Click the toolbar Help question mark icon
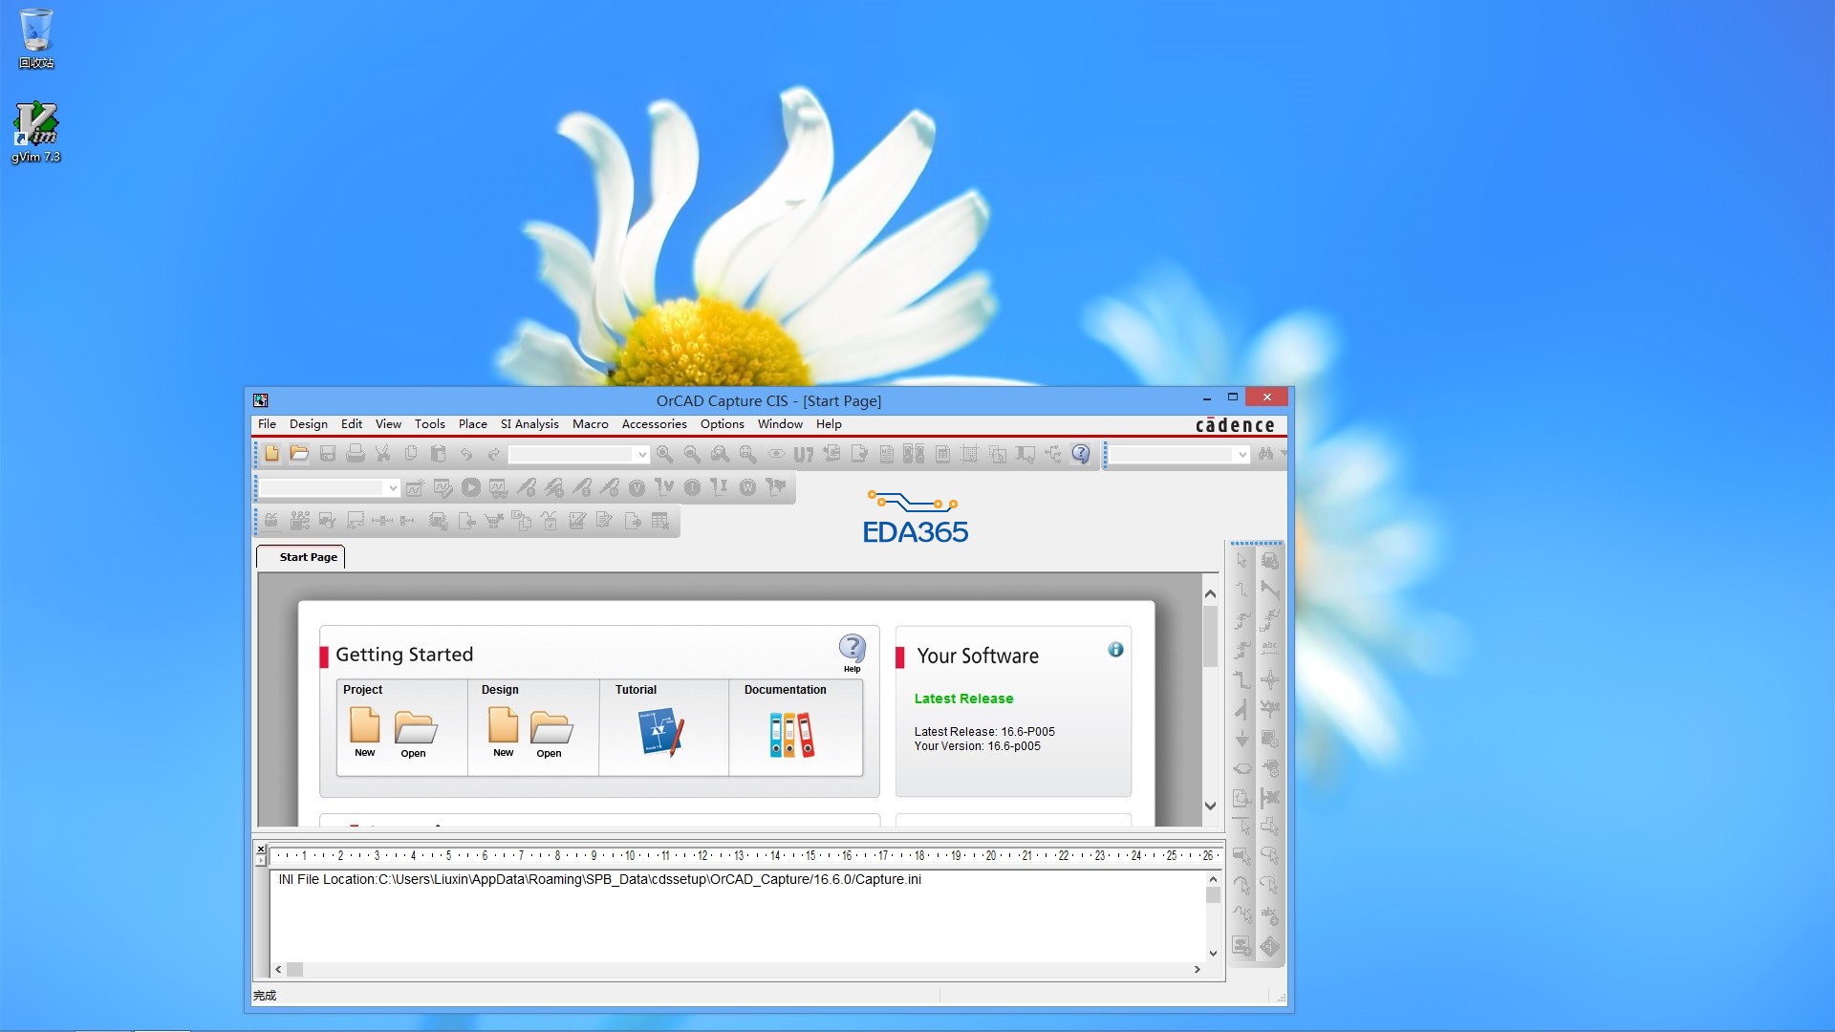 click(1081, 454)
